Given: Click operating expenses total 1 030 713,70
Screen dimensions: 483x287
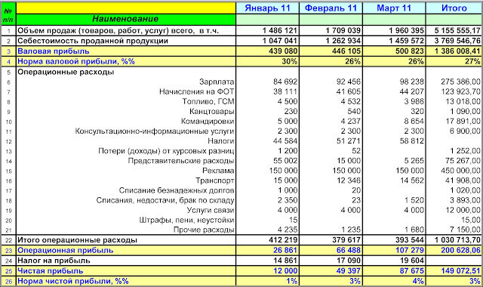Looking at the screenshot, I should point(457,240).
